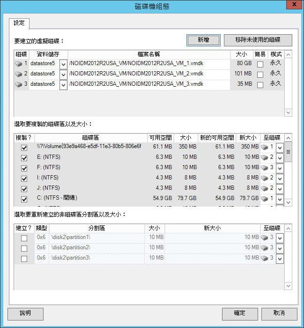The height and width of the screenshot is (328, 304).
Task: Check create box for \disk2\partition2\
Action: 24,248
